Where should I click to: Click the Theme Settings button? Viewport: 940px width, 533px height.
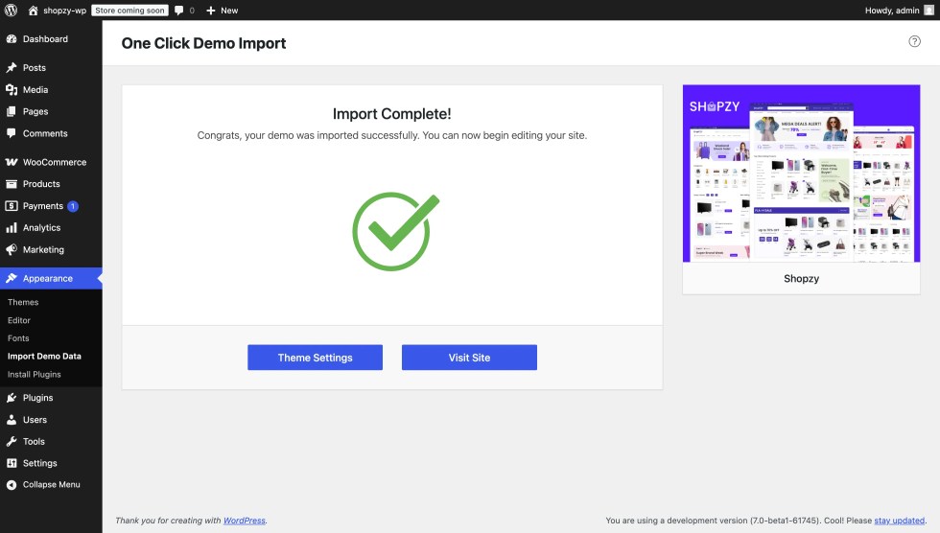(315, 358)
